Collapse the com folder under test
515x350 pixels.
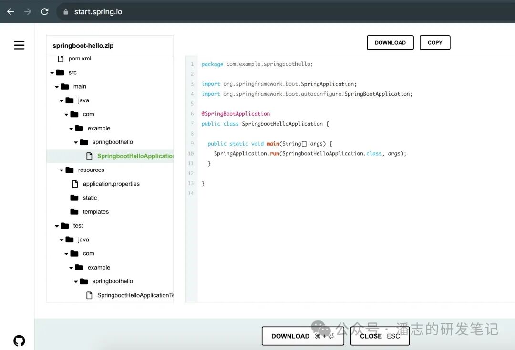(66, 254)
